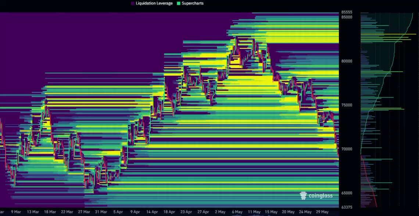Screen dimensions: 419x216
Task: Select the 85000 price axis label
Action: point(347,17)
